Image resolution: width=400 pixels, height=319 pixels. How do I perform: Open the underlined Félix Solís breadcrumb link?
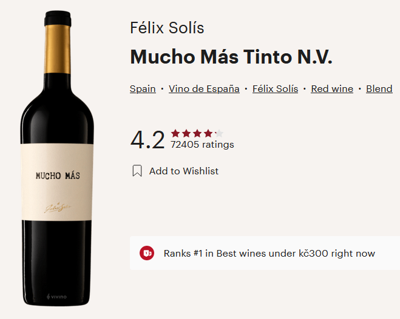(275, 89)
